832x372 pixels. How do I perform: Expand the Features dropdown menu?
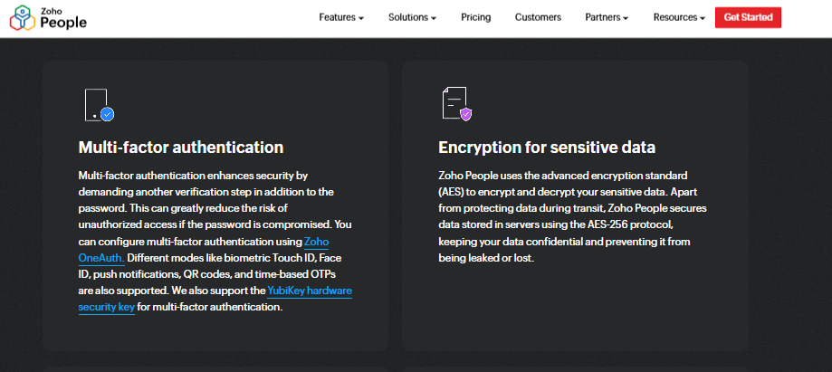point(341,17)
